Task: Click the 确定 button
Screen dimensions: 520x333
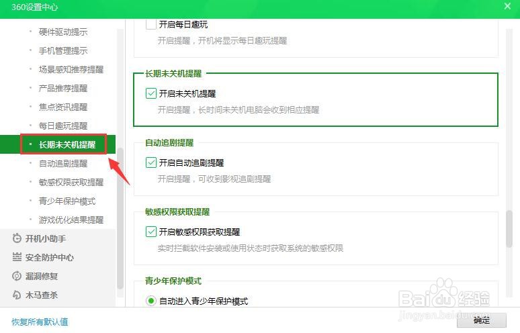Action: pos(482,320)
